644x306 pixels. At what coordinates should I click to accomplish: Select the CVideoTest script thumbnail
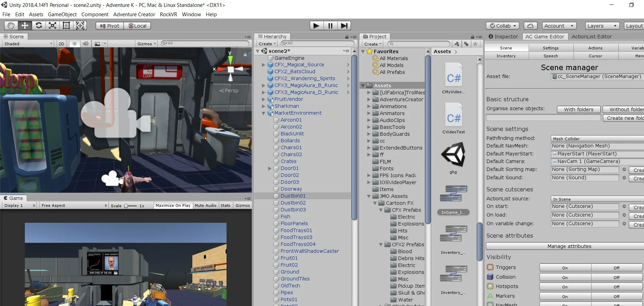coord(454,118)
